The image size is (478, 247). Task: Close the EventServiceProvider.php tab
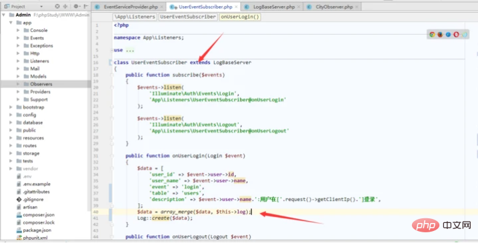tap(161, 7)
